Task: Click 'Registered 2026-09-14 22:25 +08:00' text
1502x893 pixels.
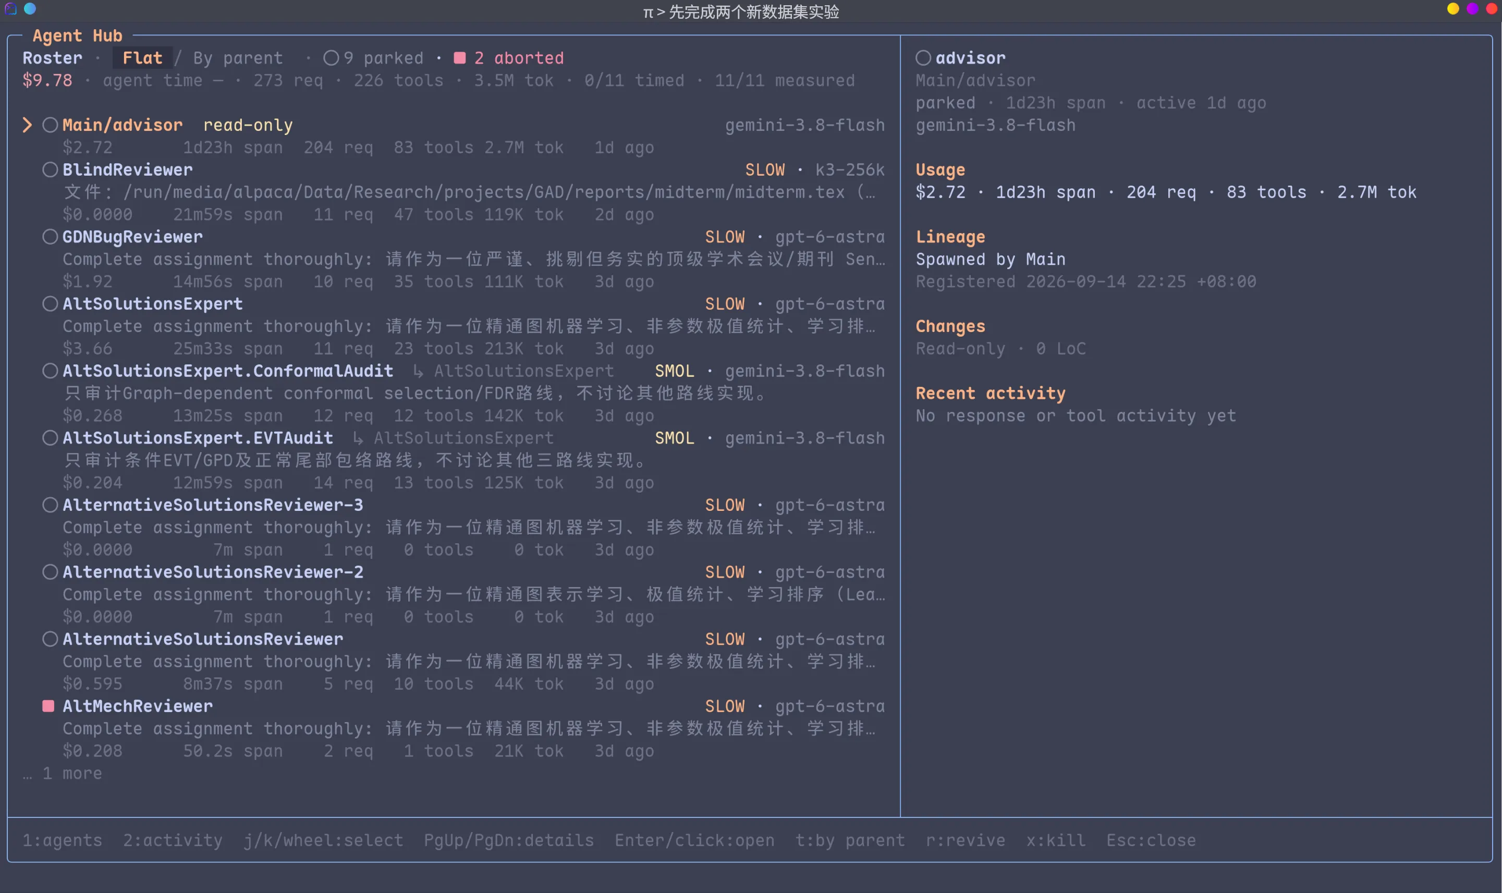Action: pyautogui.click(x=1086, y=282)
